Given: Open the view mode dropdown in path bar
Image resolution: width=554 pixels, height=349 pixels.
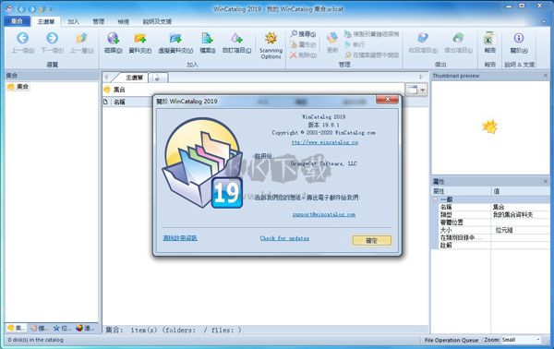Looking at the screenshot, I should click(423, 90).
